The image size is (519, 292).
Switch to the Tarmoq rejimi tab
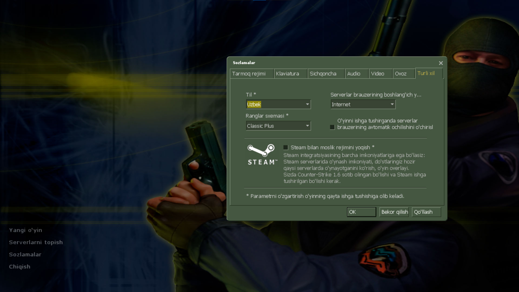252,74
